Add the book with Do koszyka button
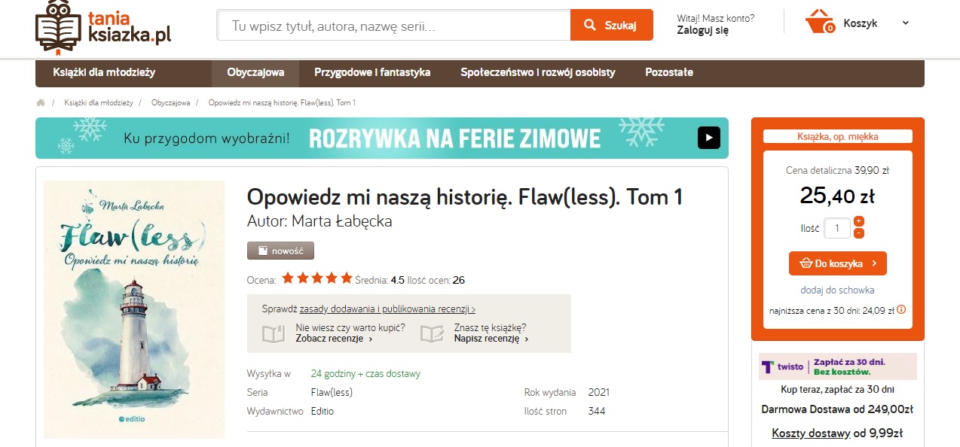 click(837, 263)
